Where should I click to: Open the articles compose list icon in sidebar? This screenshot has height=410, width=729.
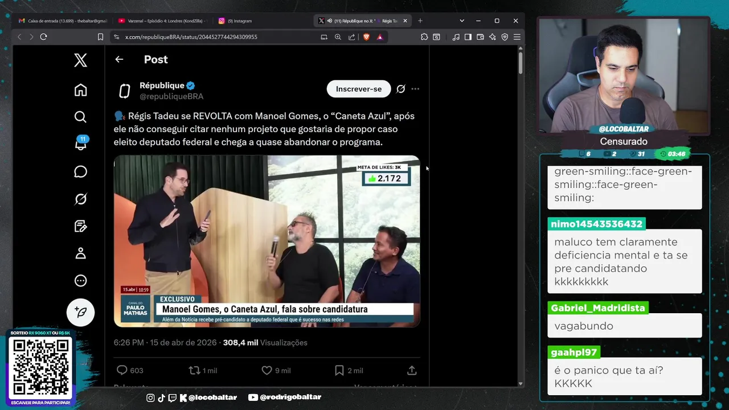80,226
